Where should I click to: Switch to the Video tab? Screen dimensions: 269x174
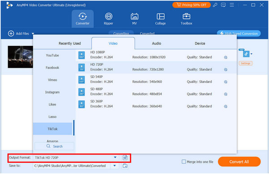113,43
